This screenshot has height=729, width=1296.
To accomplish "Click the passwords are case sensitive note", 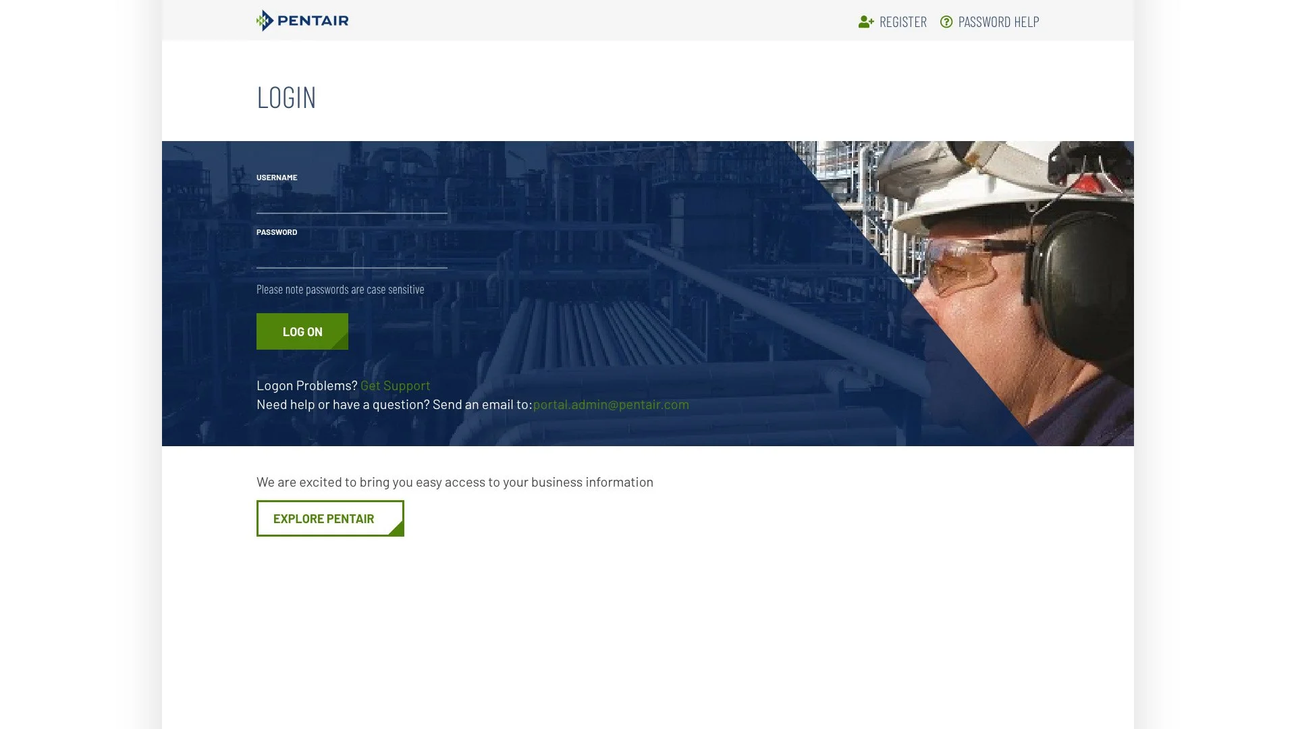I will point(340,290).
